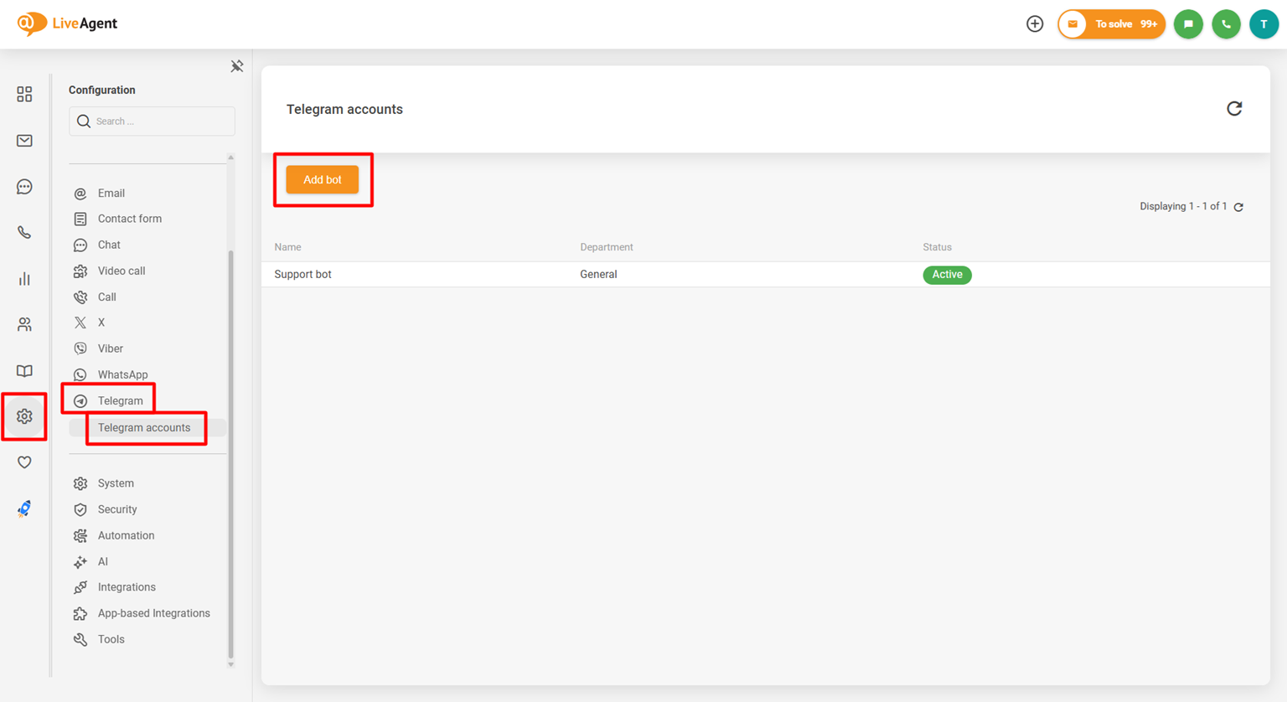
Task: Open the Dashboard grid icon
Action: [23, 94]
